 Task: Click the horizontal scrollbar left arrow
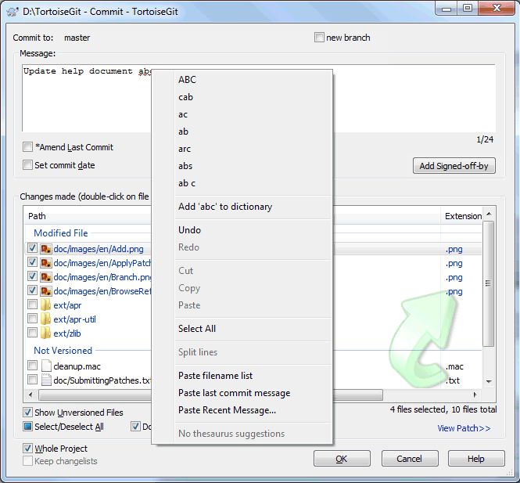pyautogui.click(x=30, y=395)
